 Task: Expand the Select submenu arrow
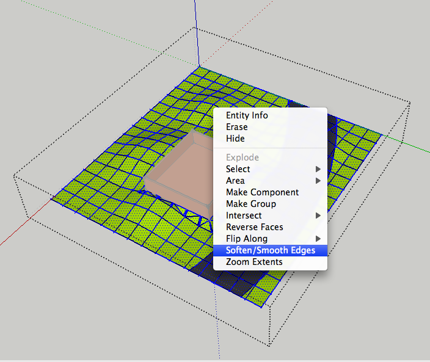click(x=318, y=169)
